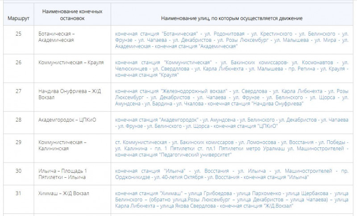Viewport: 357px width, 216px height.
Task: Select route number 25 cell
Action: [x=18, y=34]
